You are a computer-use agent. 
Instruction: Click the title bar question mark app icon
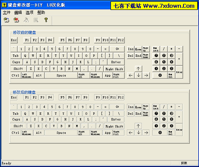pyautogui.click(x=4, y=5)
